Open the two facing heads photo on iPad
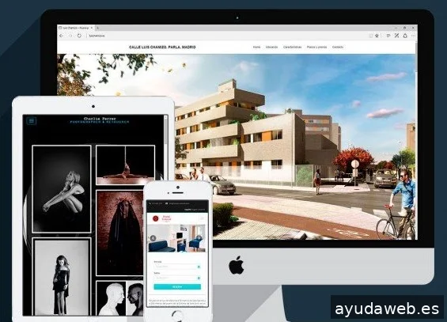Image resolution: width=447 pixels, height=322 pixels. (120, 298)
